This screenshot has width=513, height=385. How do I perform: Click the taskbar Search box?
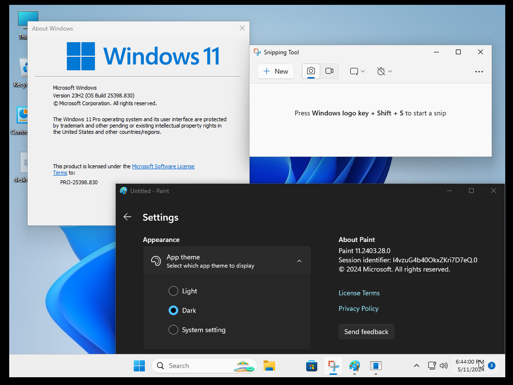[204, 366]
